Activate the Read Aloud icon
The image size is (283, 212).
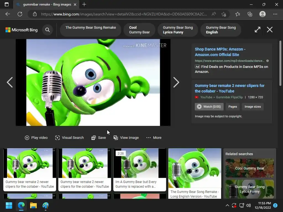214,14
